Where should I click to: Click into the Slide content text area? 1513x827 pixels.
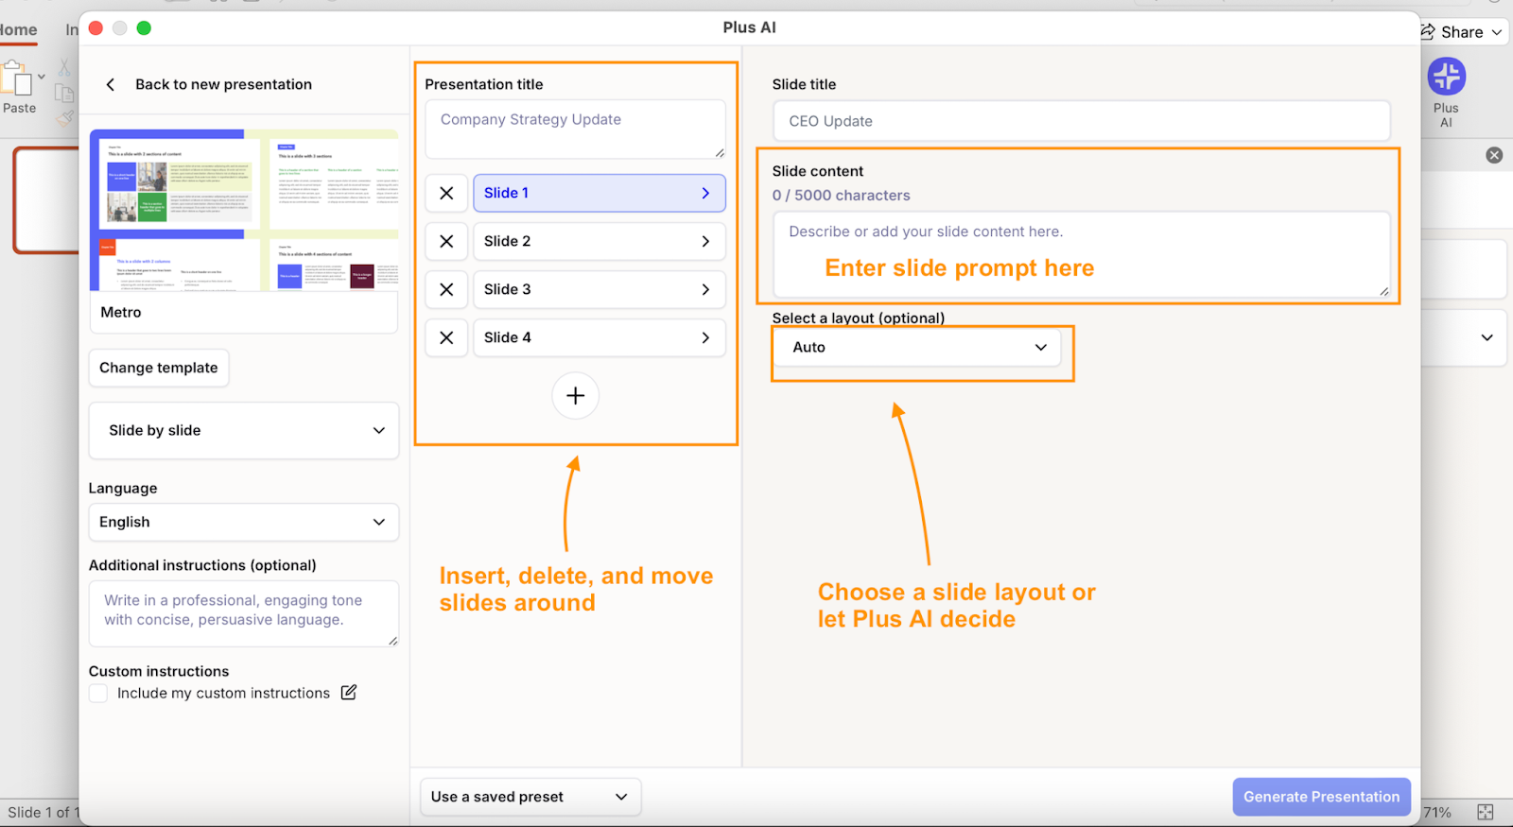(1081, 253)
